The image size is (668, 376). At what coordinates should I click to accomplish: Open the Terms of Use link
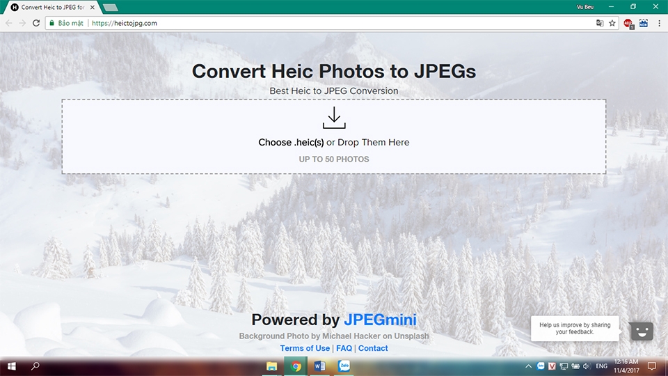coord(305,348)
